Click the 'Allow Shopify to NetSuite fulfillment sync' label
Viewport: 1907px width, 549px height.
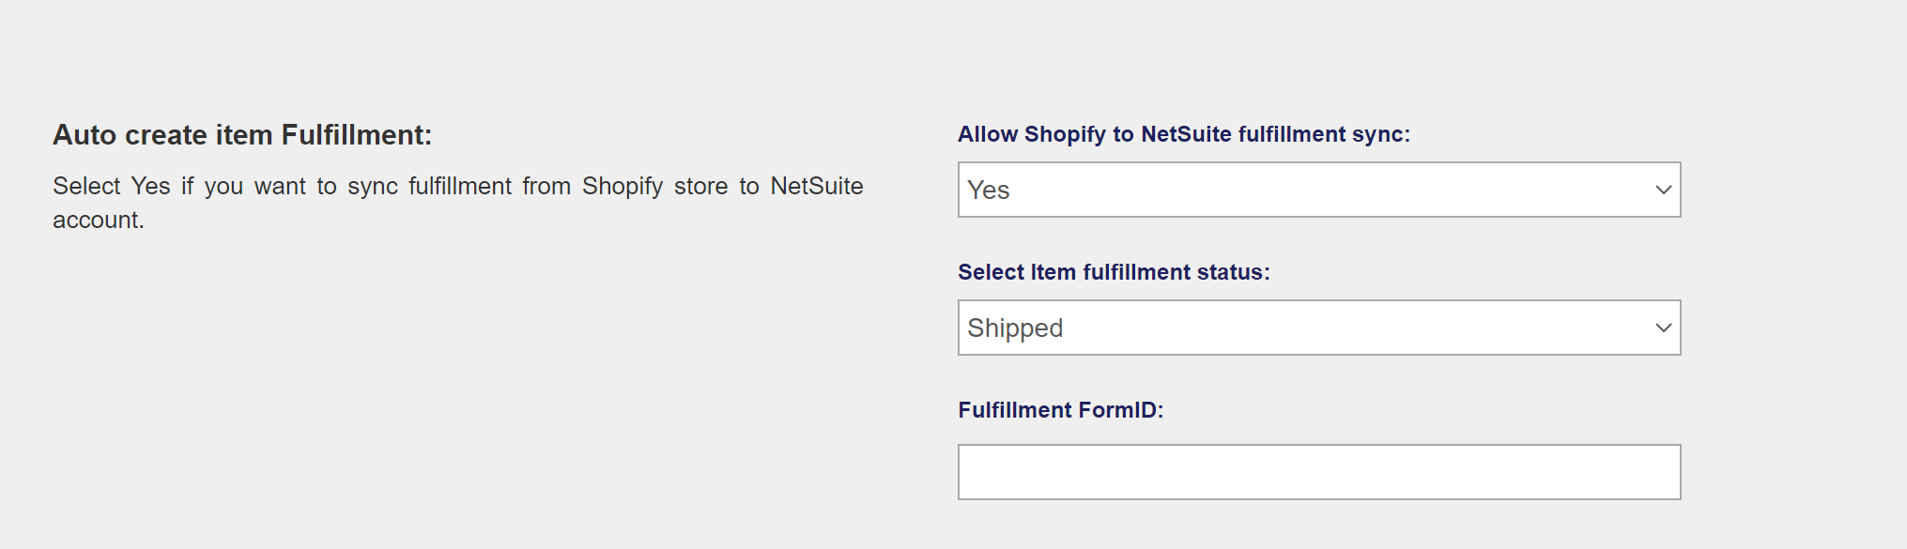point(1183,134)
